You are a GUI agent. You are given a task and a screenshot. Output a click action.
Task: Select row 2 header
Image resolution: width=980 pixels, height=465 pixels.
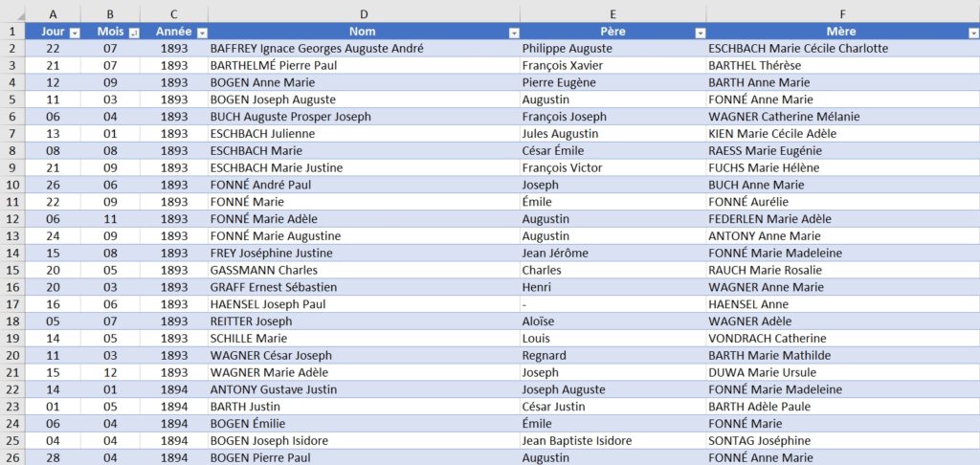click(12, 48)
